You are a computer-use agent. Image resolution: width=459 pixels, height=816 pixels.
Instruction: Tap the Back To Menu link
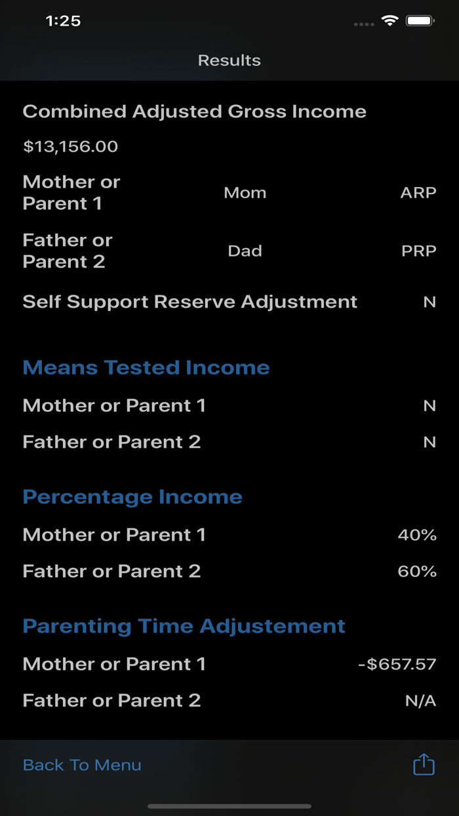coord(81,764)
